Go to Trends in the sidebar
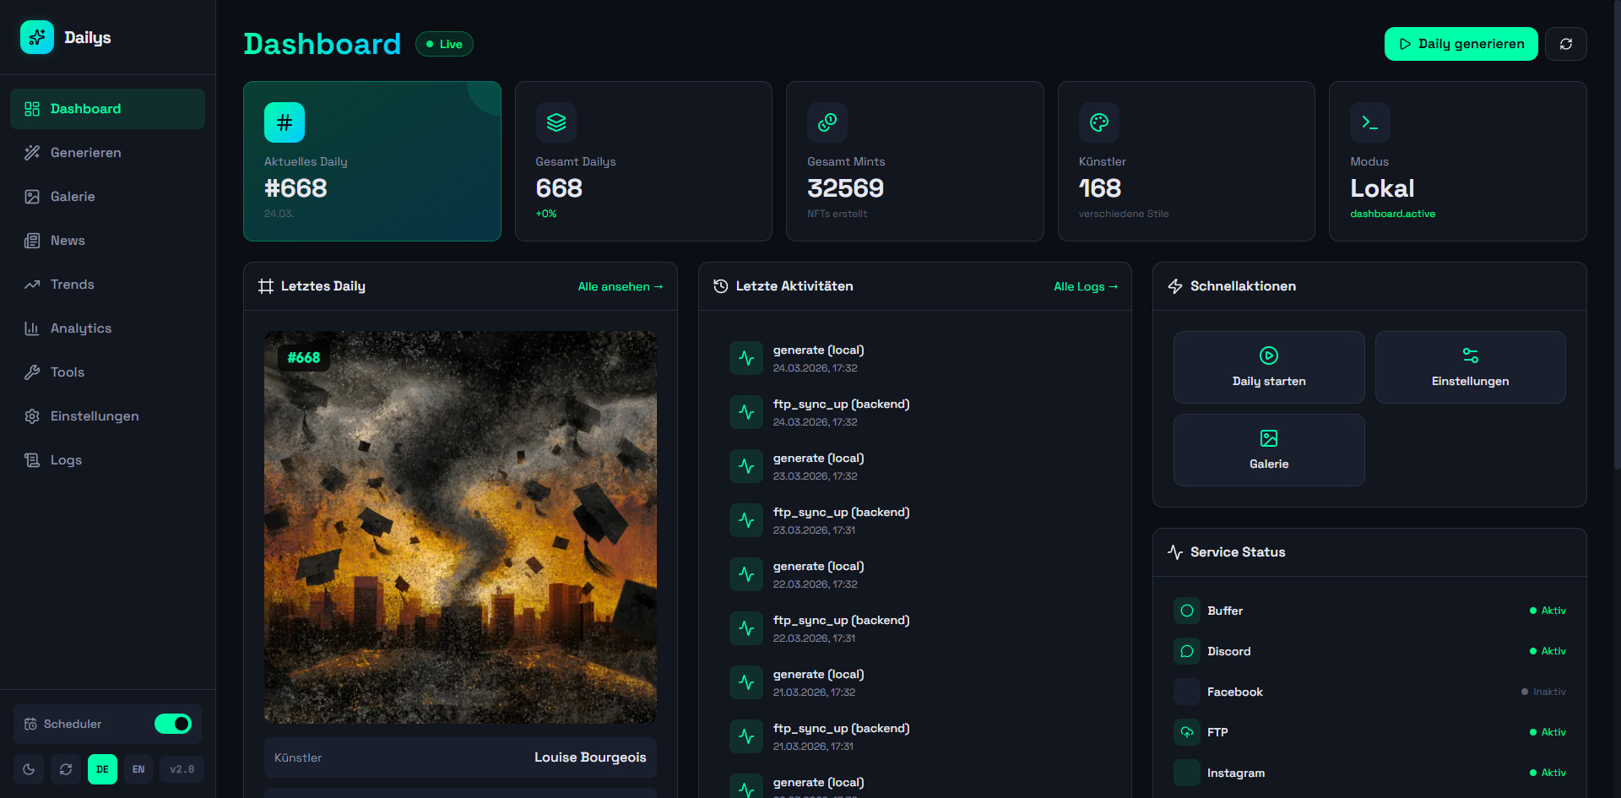Viewport: 1621px width, 798px height. click(73, 285)
